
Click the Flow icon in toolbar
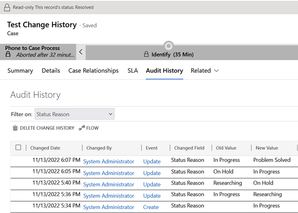82,128
